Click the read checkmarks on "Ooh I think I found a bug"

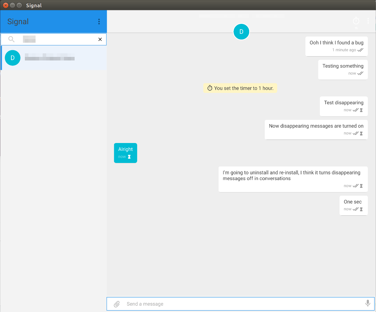click(x=360, y=50)
